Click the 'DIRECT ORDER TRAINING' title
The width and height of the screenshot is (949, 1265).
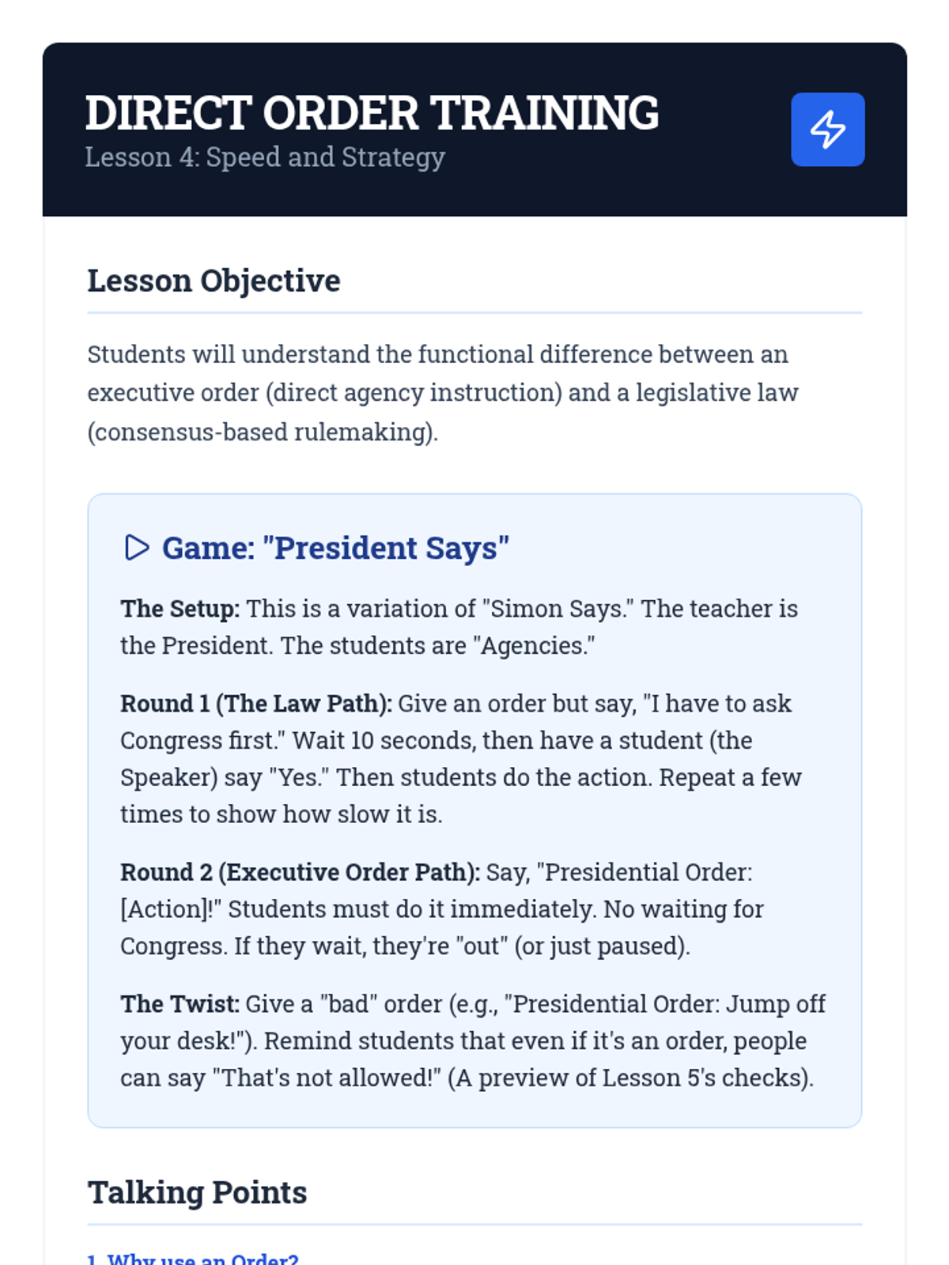[x=372, y=112]
